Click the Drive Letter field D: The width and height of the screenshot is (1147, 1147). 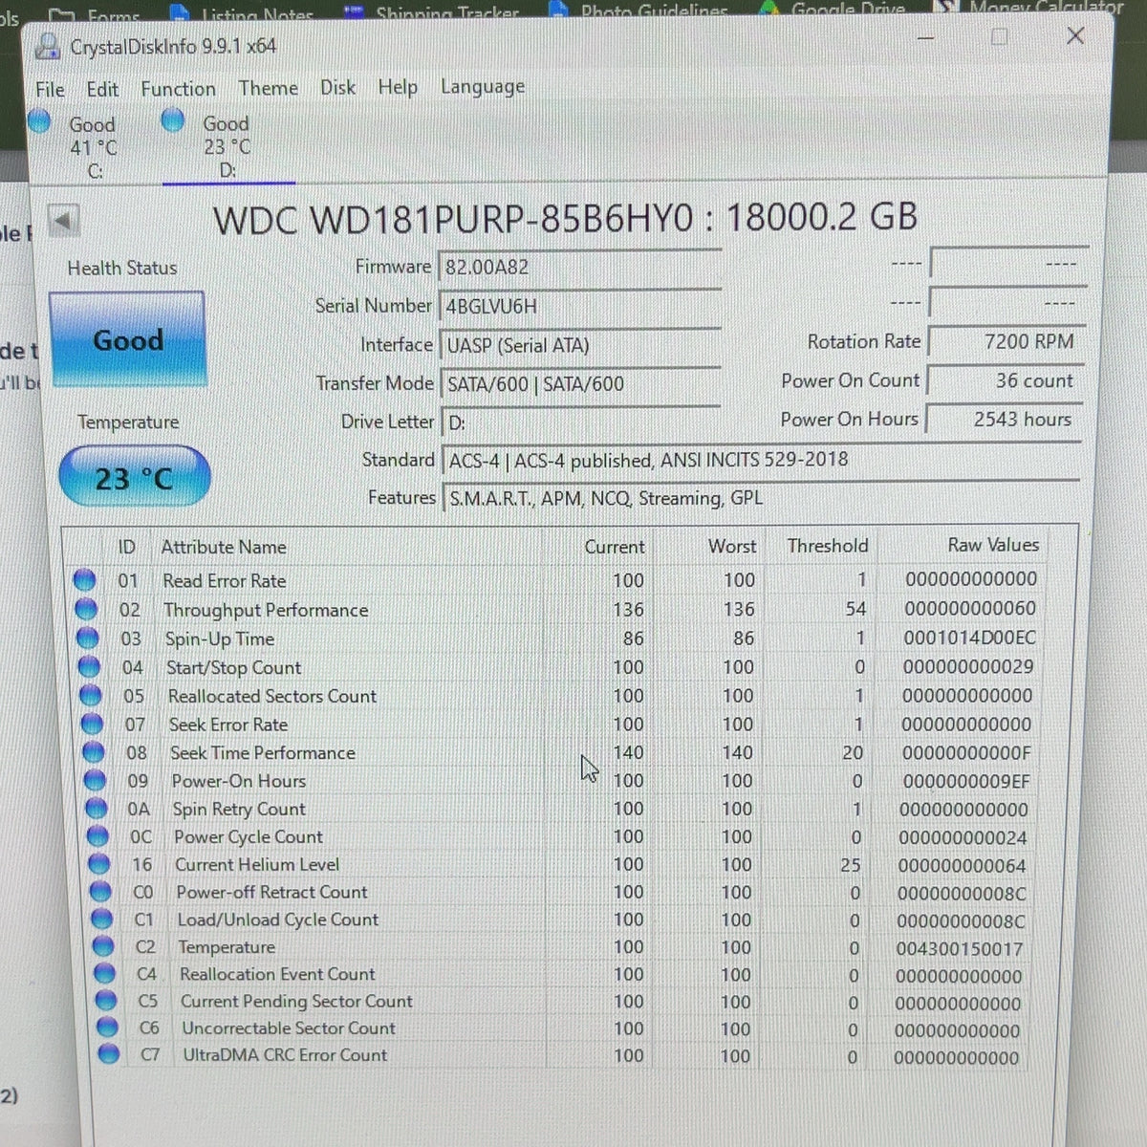coord(579,422)
